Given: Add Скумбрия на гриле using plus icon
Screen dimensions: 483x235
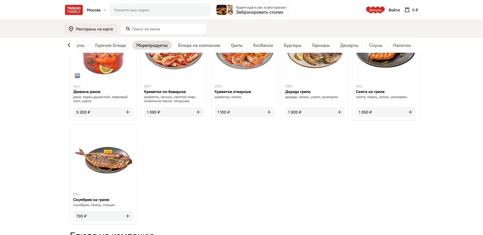Looking at the screenshot, I should pos(128,216).
